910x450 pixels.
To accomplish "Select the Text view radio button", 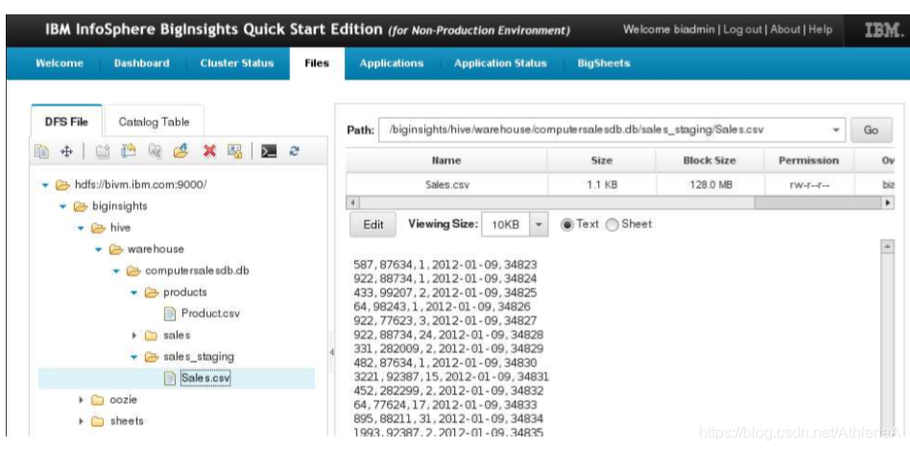I will [567, 225].
